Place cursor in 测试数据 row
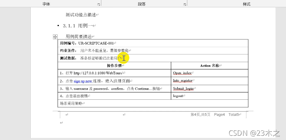The width and height of the screenshot is (286, 140). 153,58
